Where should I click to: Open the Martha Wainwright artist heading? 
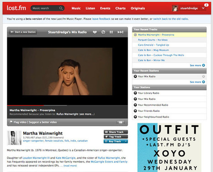point(43,133)
